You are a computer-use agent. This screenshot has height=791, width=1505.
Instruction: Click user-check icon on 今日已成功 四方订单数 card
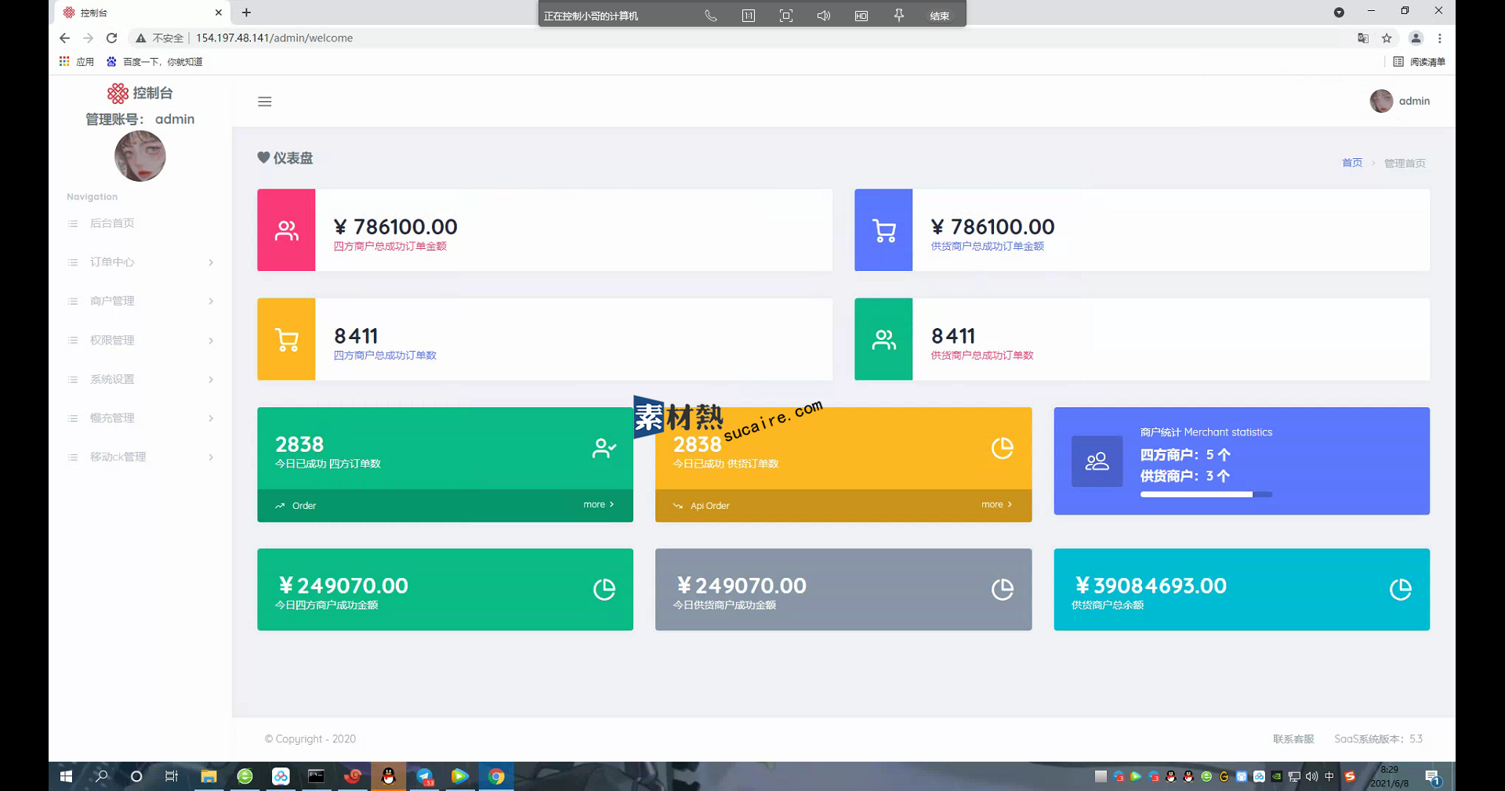coord(604,448)
